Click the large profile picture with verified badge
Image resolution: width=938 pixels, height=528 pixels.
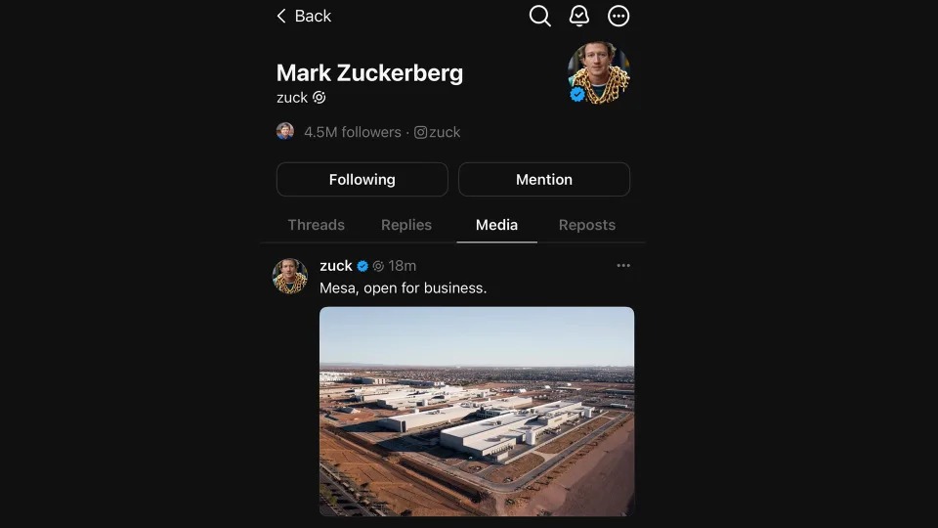[598, 73]
